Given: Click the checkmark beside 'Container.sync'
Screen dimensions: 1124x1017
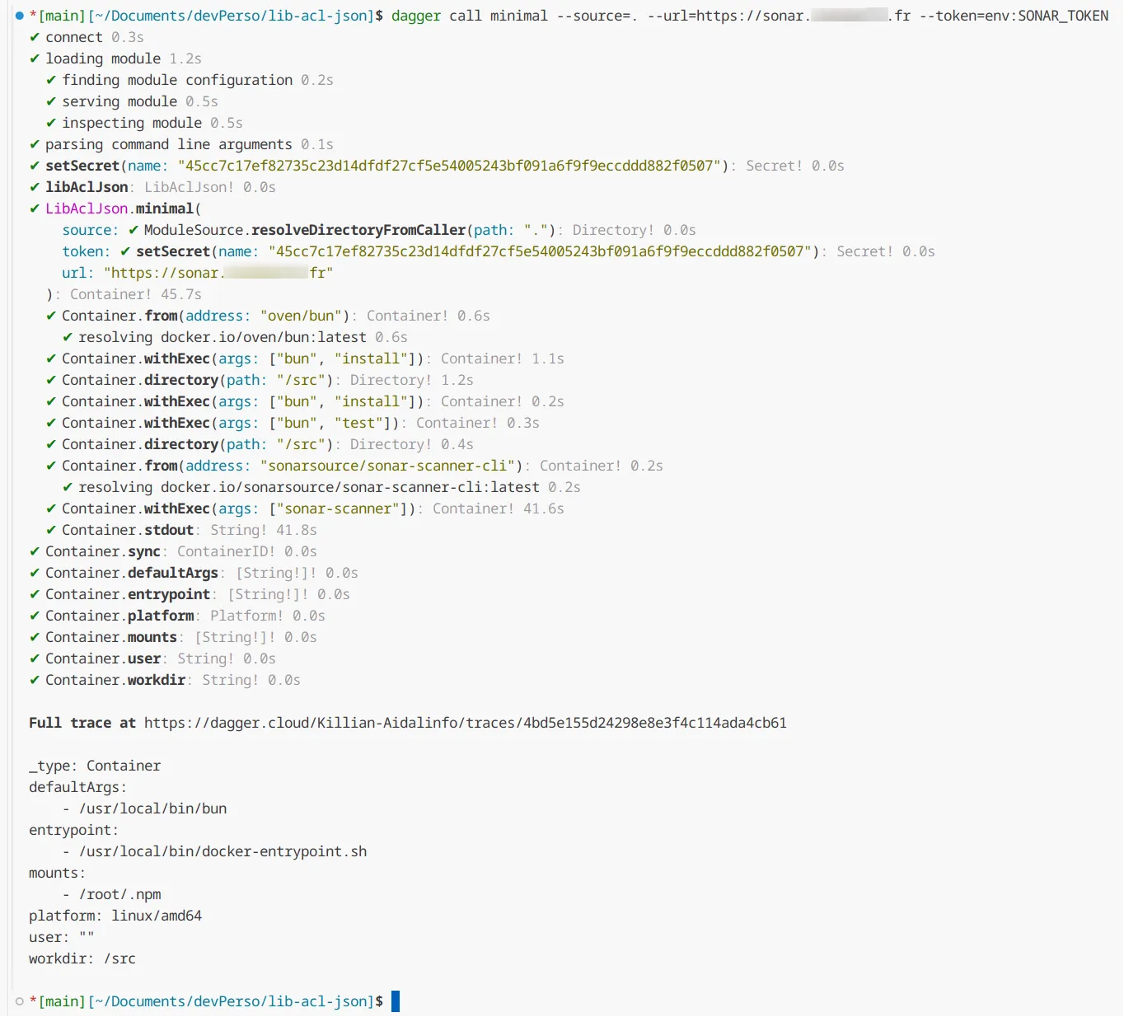Looking at the screenshot, I should (35, 551).
